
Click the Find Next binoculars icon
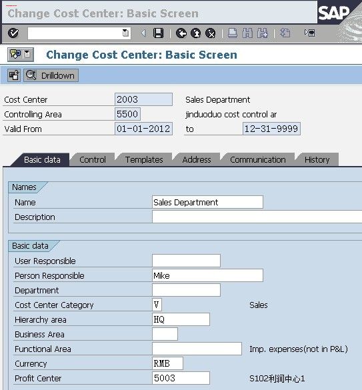pyautogui.click(x=263, y=33)
